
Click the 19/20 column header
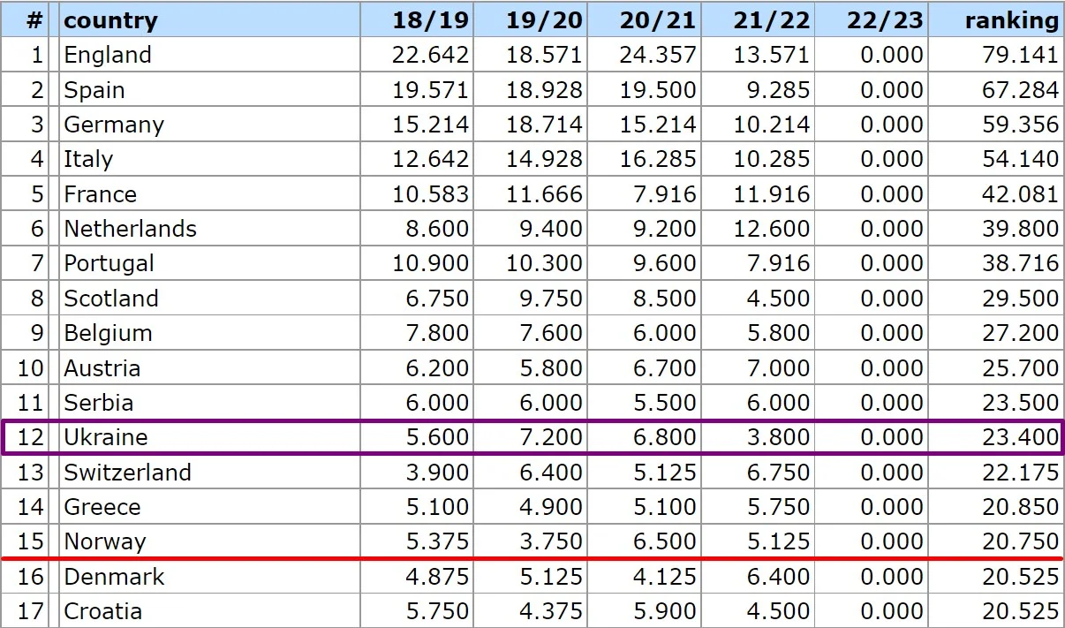[544, 19]
